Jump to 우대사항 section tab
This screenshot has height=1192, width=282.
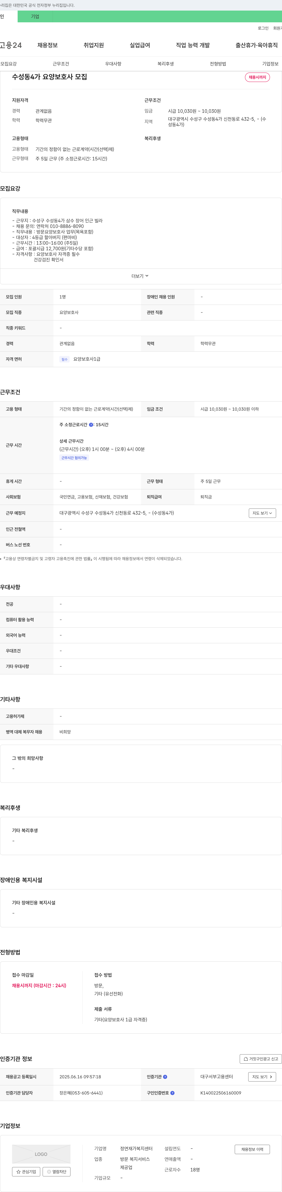tap(113, 64)
